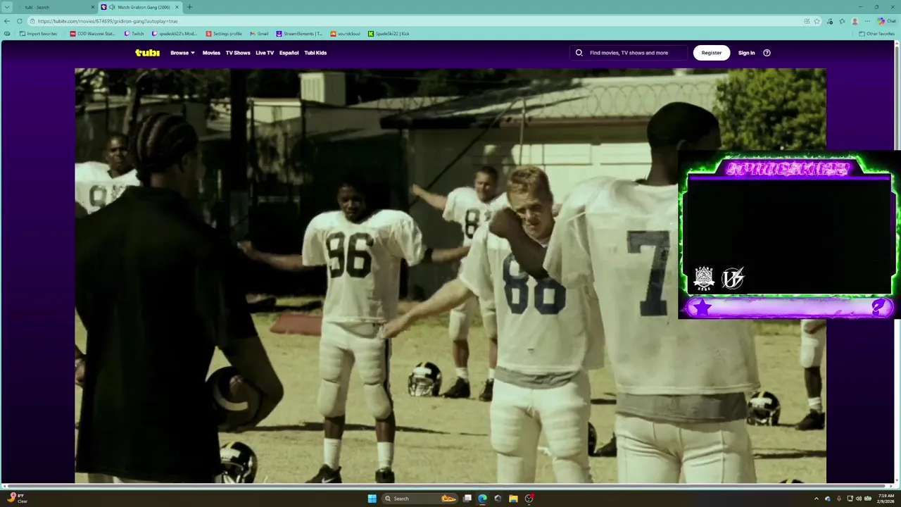The height and width of the screenshot is (507, 901).
Task: Click the purple circle icon on overlay bar
Action: 878,306
